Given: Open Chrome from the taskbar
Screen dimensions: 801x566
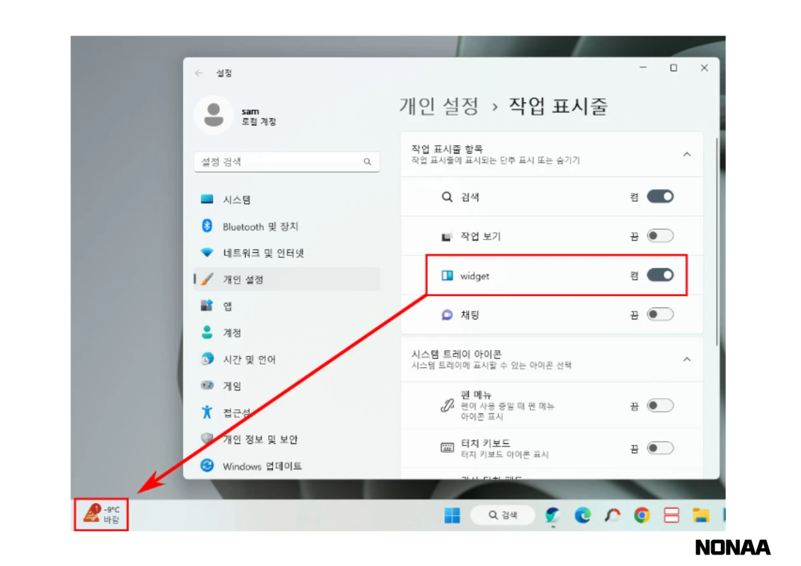Looking at the screenshot, I should (x=641, y=515).
